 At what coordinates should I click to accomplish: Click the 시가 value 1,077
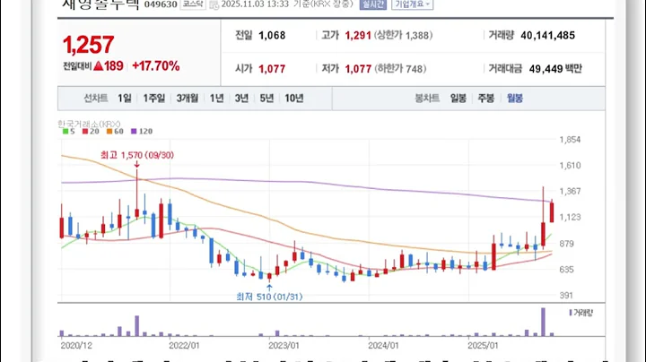tap(272, 69)
